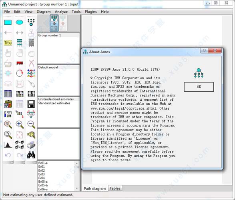
Task: Select file Ex04 in file list
Action: pos(42,178)
